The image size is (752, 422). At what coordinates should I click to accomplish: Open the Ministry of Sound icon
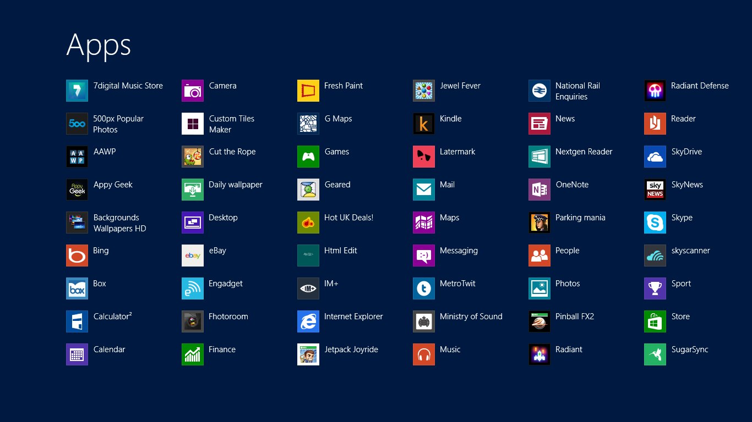(x=424, y=321)
